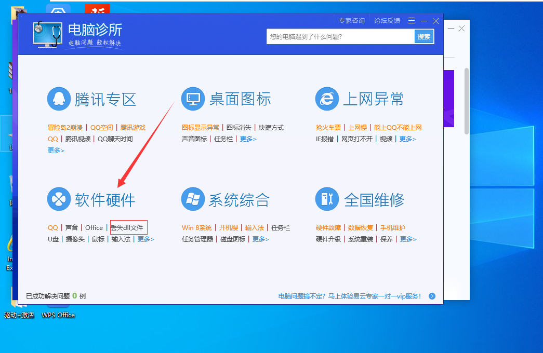
Task: Open the 系统综合 Windows logo icon
Action: (193, 199)
